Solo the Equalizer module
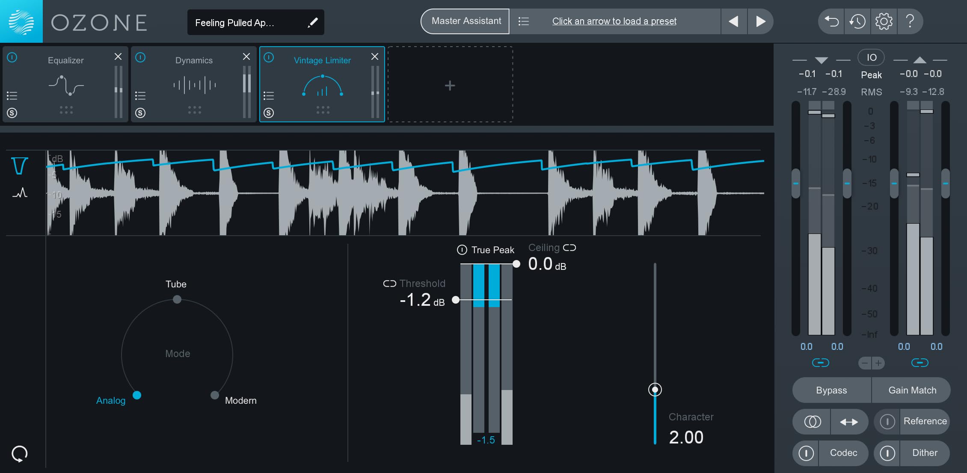 tap(12, 113)
